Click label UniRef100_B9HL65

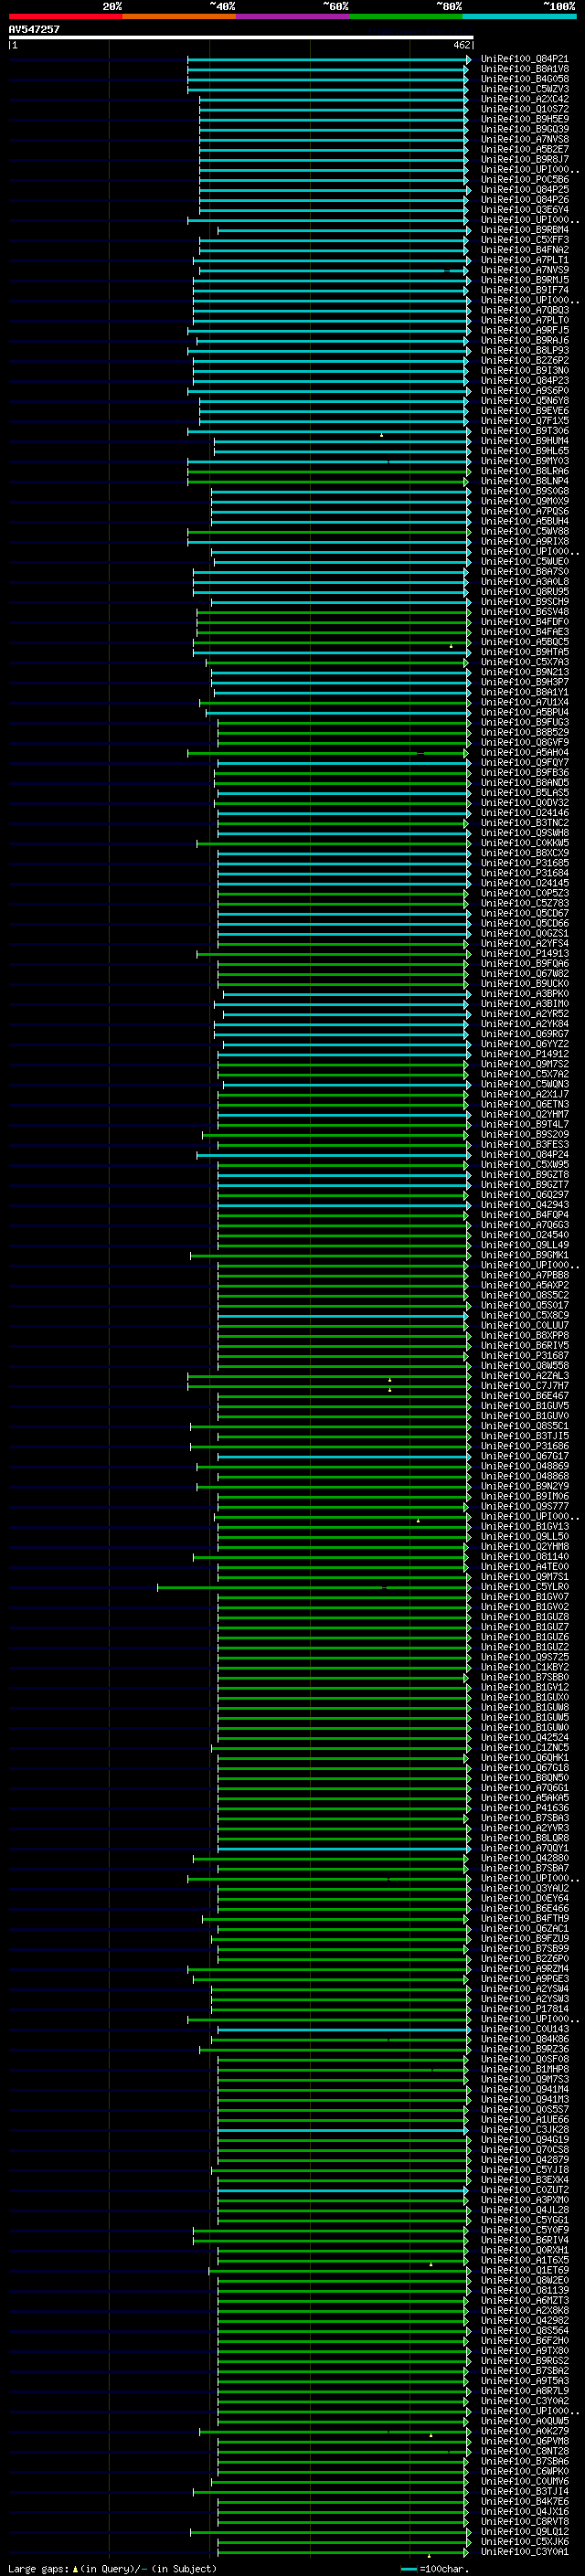click(x=524, y=451)
